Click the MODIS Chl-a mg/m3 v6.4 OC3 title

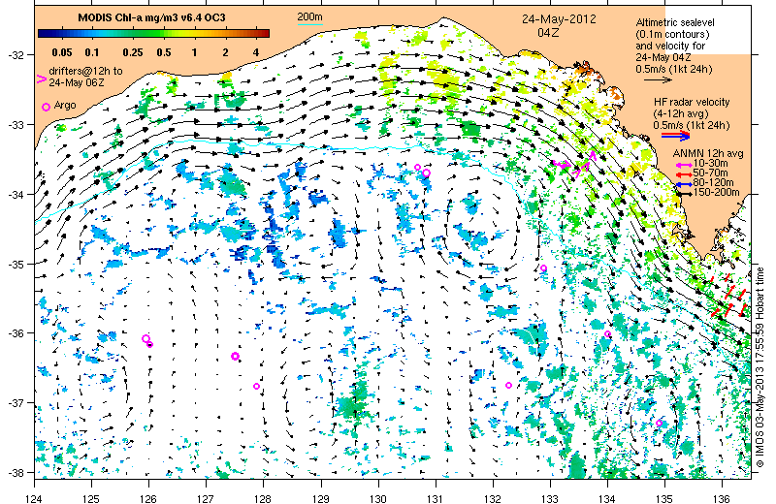coord(151,17)
